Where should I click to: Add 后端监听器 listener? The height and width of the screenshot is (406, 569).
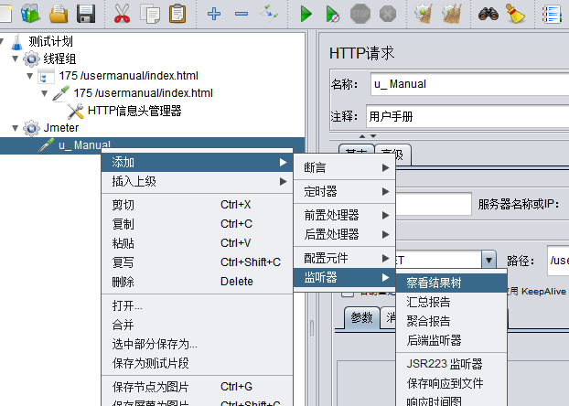click(x=451, y=340)
